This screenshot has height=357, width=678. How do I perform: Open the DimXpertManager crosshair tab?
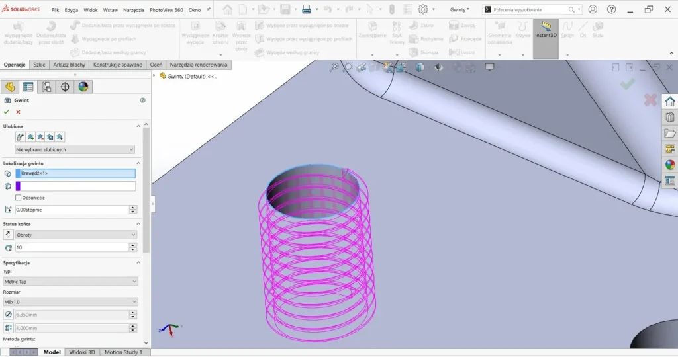[65, 87]
